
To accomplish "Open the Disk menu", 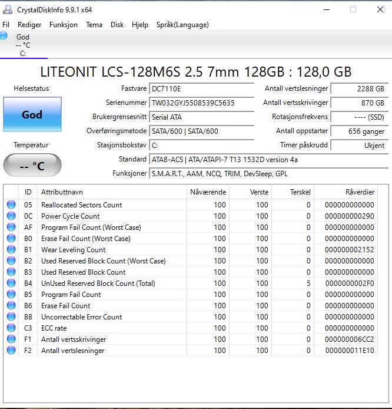I will coord(117,25).
